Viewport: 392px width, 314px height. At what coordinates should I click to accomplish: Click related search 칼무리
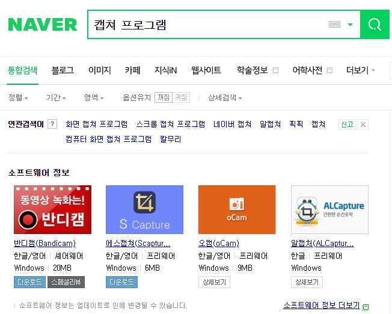(x=171, y=139)
